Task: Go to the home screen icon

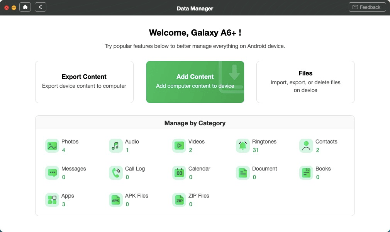Action: click(25, 7)
